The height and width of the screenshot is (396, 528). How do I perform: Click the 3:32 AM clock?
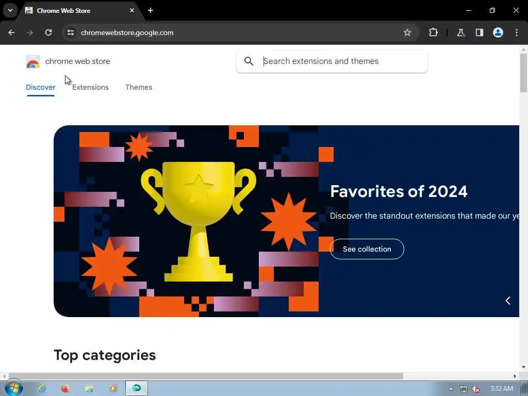coord(501,389)
